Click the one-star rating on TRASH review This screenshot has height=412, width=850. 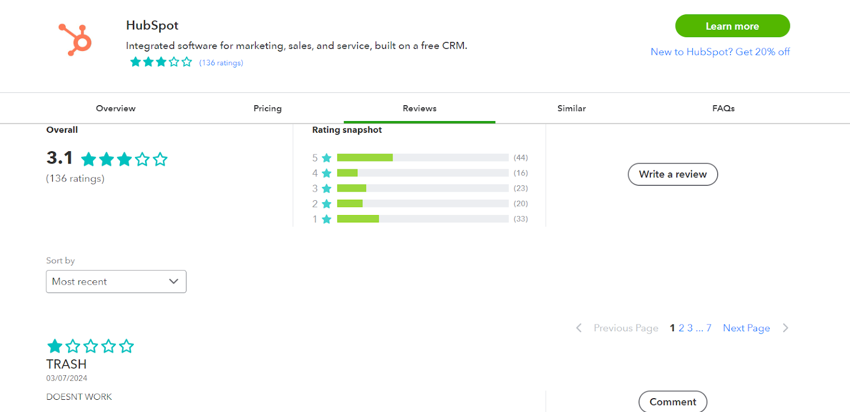point(90,346)
